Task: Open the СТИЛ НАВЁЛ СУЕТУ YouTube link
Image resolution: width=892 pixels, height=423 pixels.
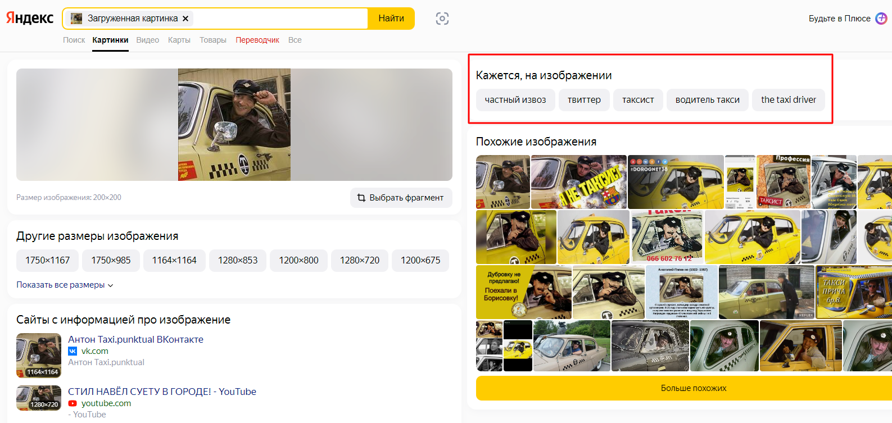Action: 162,392
